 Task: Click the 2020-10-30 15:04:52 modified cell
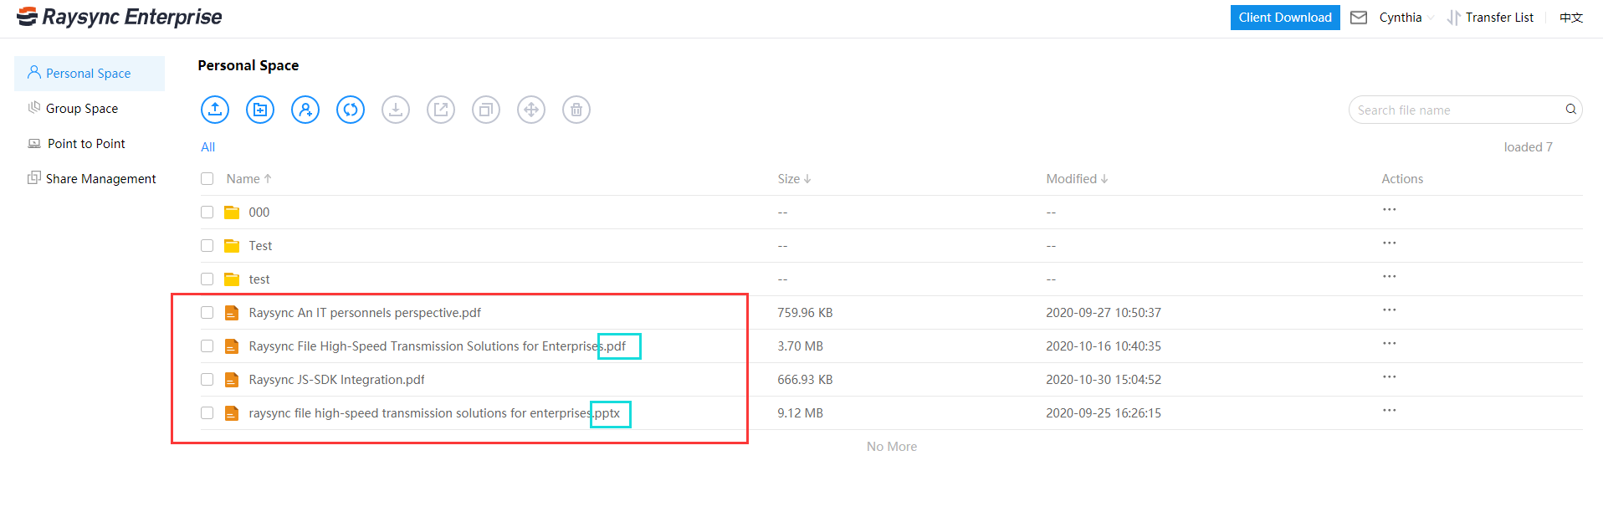[1104, 380]
